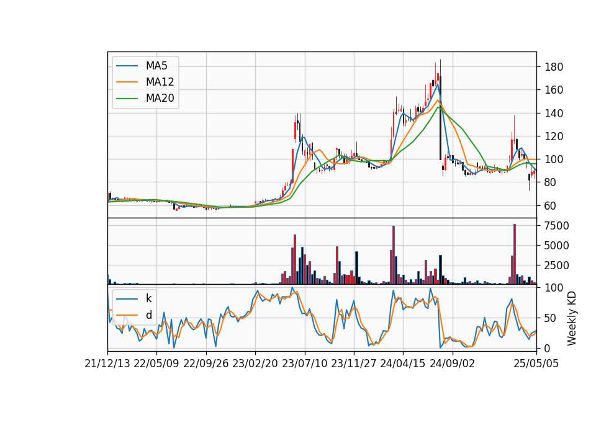Click the Weekly KD axis label
The image size is (596, 428).
click(x=571, y=318)
